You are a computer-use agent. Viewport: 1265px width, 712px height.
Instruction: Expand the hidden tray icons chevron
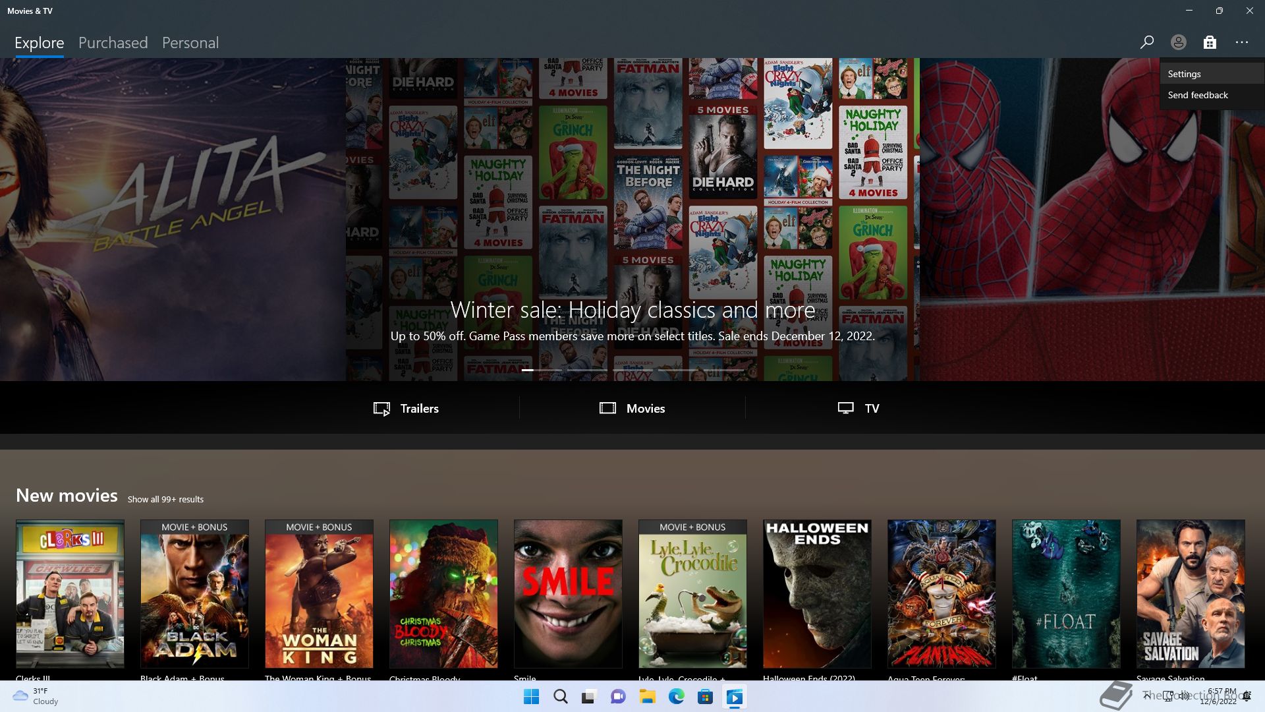coord(1147,696)
